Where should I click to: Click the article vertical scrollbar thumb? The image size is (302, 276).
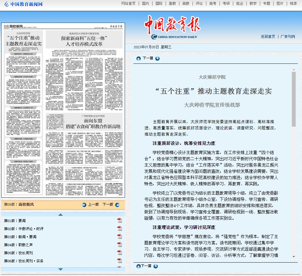pyautogui.click(x=294, y=99)
